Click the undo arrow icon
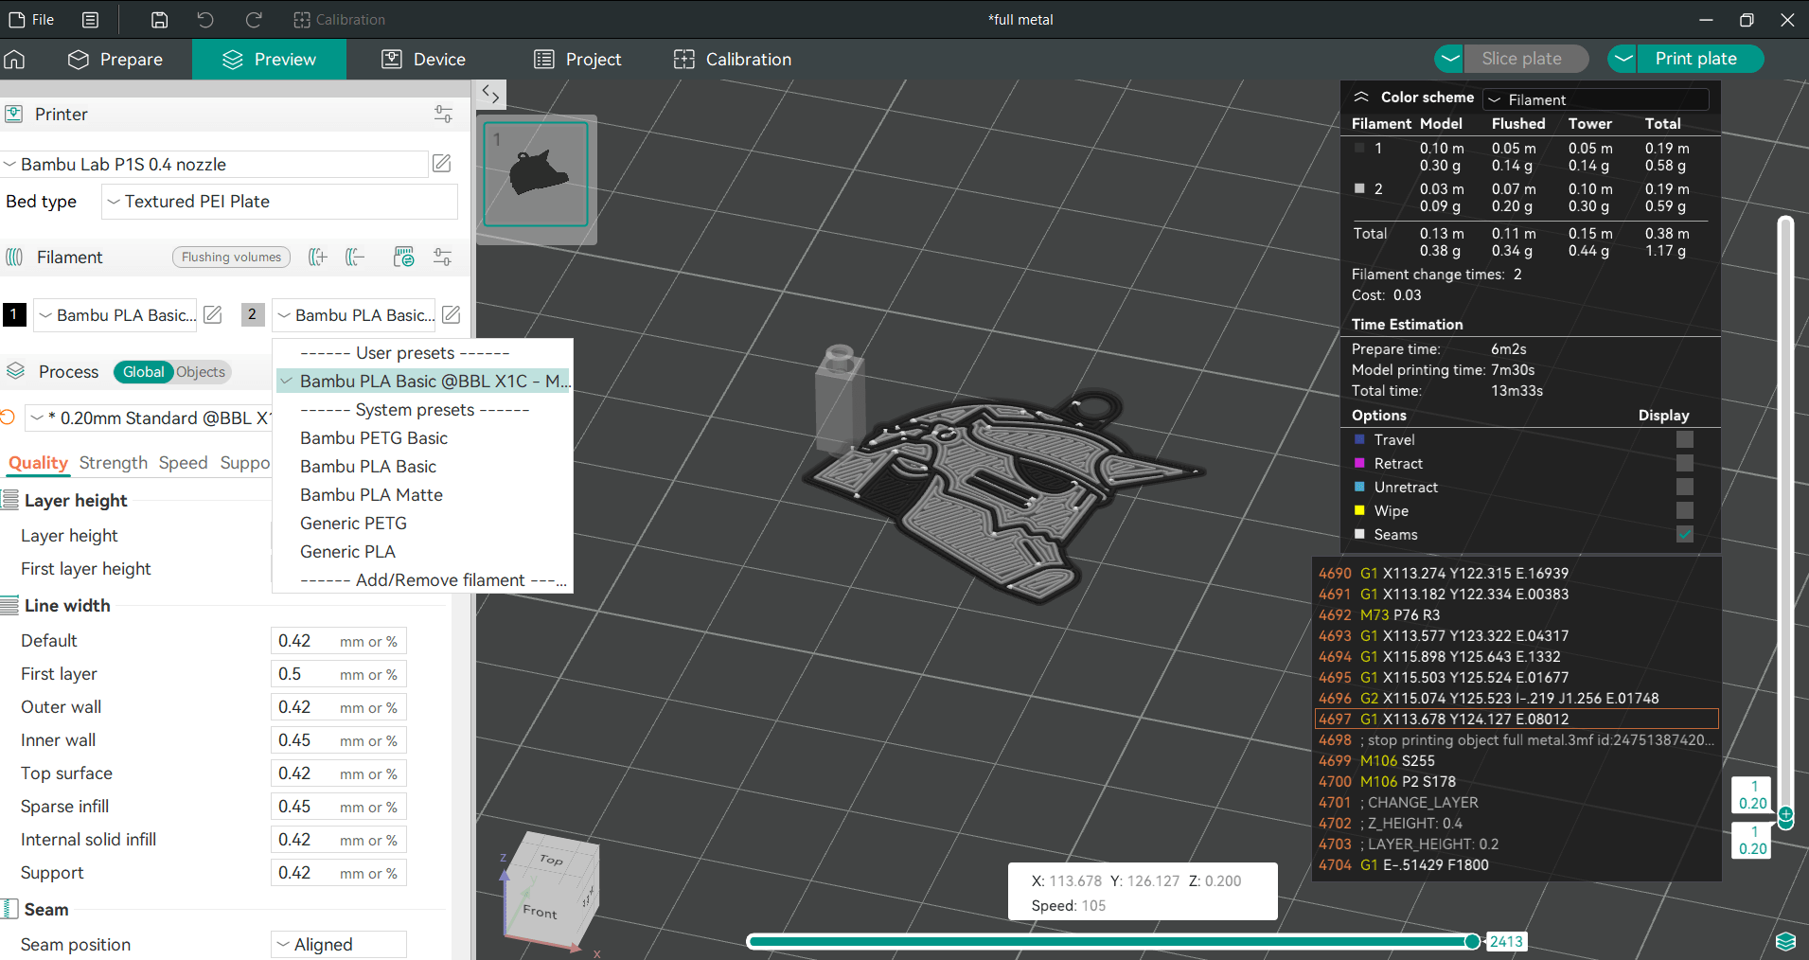Viewport: 1809px width, 960px height. (205, 20)
